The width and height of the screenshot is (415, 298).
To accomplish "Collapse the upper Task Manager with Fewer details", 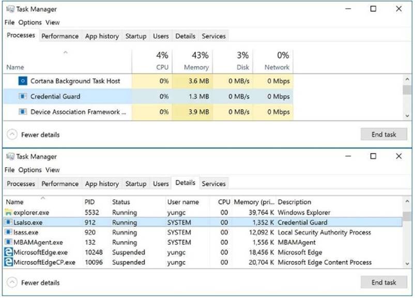I will (34, 135).
